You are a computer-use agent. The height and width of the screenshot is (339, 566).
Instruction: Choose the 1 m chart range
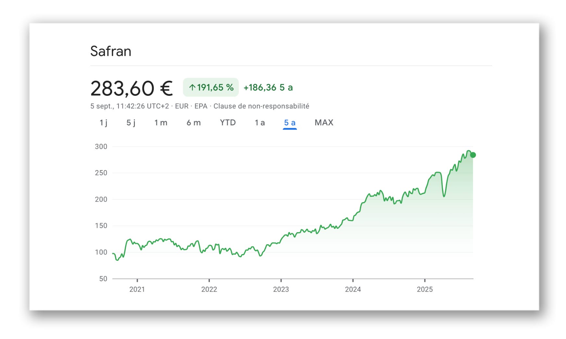pyautogui.click(x=161, y=123)
